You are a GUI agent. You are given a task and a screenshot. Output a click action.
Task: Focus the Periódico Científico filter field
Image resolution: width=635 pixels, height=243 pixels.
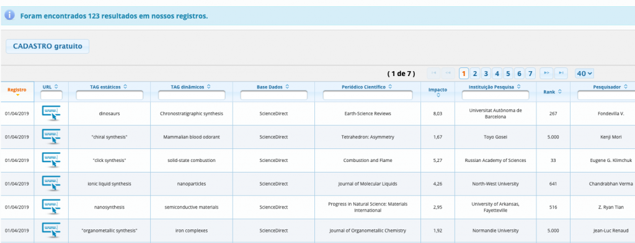(368, 95)
